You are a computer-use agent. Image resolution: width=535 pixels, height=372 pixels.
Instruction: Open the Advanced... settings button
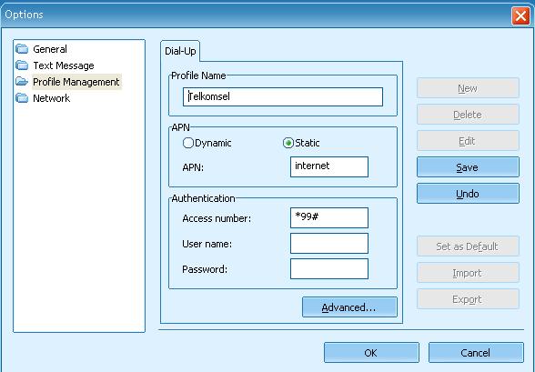[349, 307]
